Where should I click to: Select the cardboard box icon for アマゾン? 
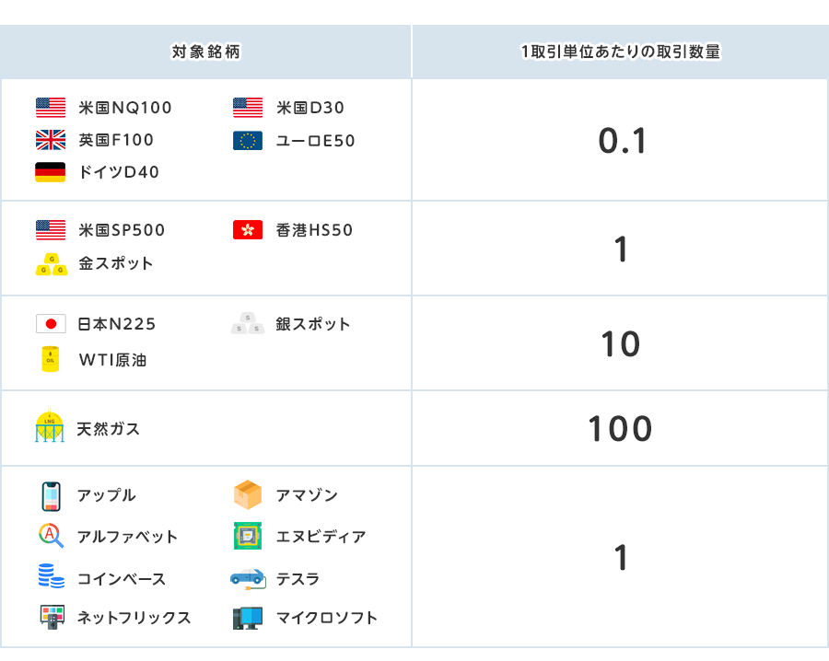(x=248, y=495)
